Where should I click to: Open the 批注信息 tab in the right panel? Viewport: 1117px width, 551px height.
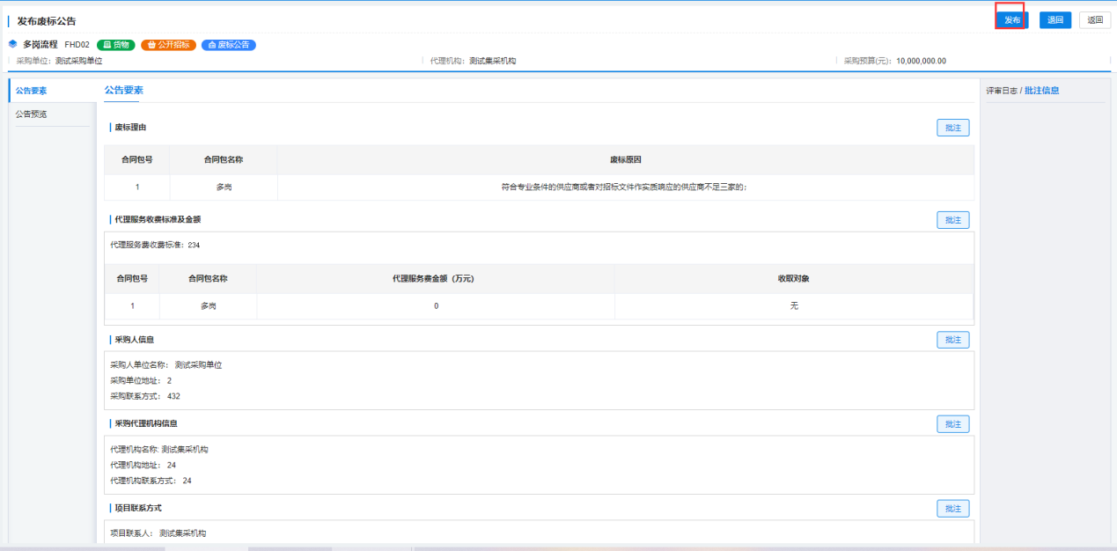[1042, 91]
